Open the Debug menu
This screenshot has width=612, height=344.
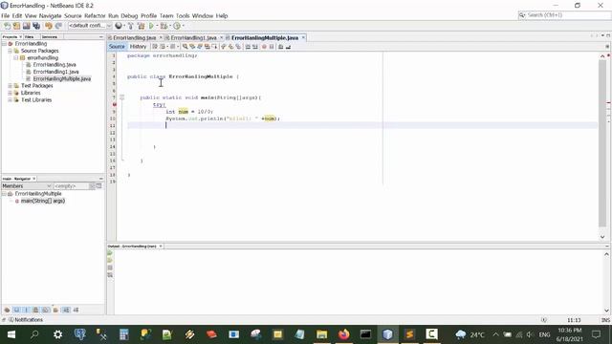pos(129,16)
